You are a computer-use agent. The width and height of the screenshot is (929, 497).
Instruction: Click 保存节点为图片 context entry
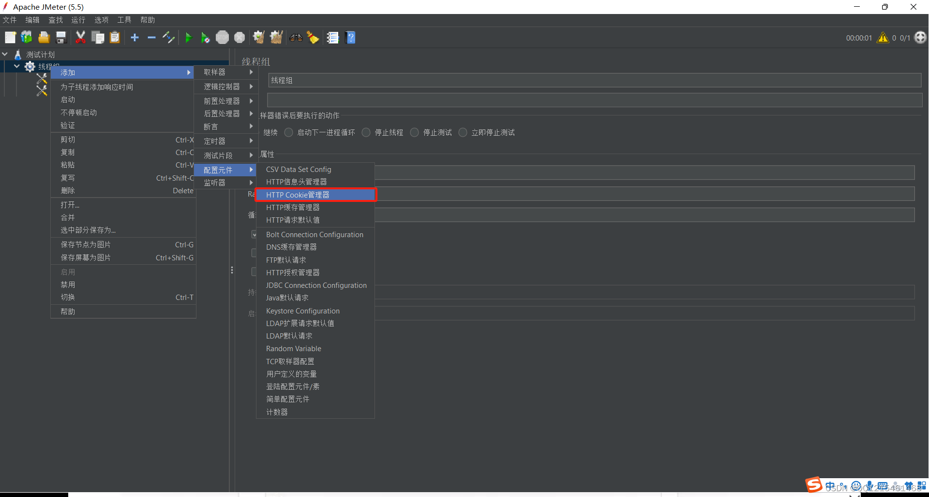pyautogui.click(x=123, y=245)
